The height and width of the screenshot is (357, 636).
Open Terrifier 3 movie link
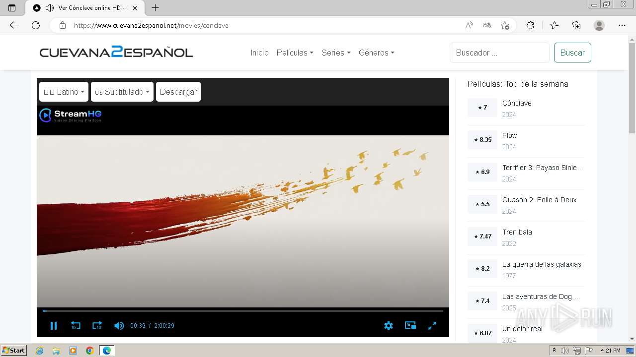click(x=543, y=168)
